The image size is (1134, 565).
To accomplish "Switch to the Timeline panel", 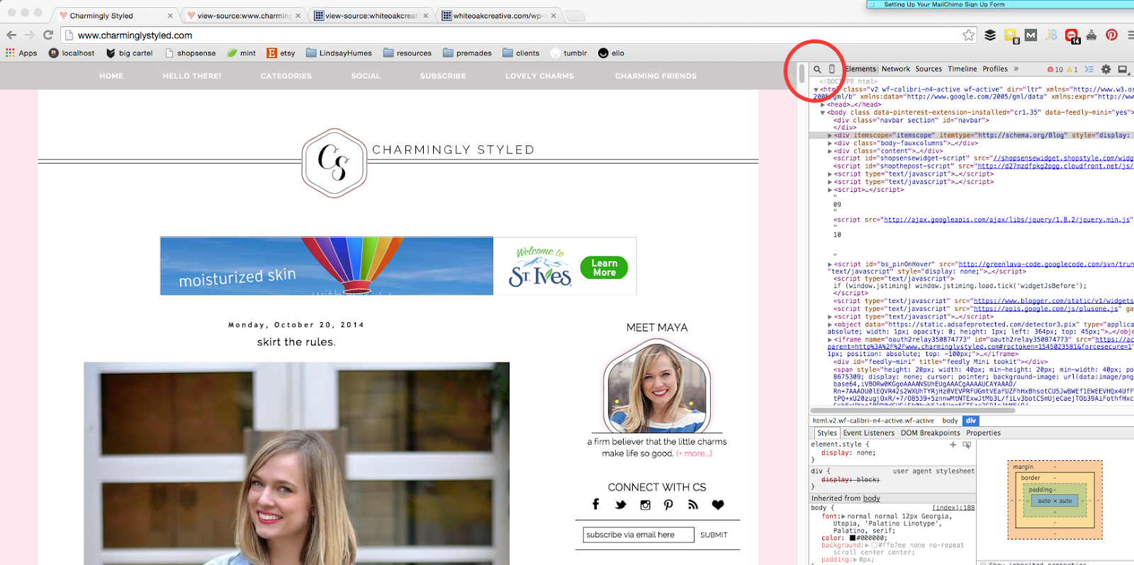I will 962,69.
